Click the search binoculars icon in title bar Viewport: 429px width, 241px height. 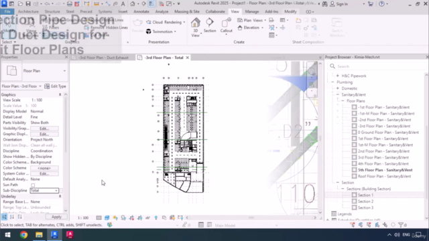(324, 4)
